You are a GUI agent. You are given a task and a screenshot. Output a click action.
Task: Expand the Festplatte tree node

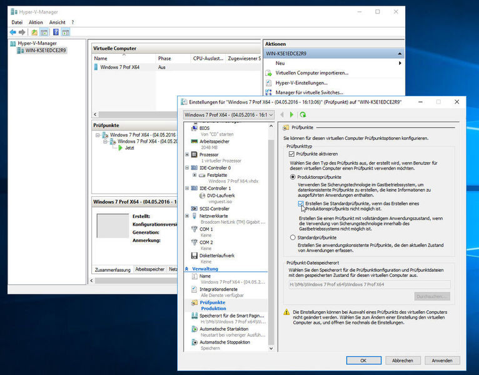tap(194, 175)
